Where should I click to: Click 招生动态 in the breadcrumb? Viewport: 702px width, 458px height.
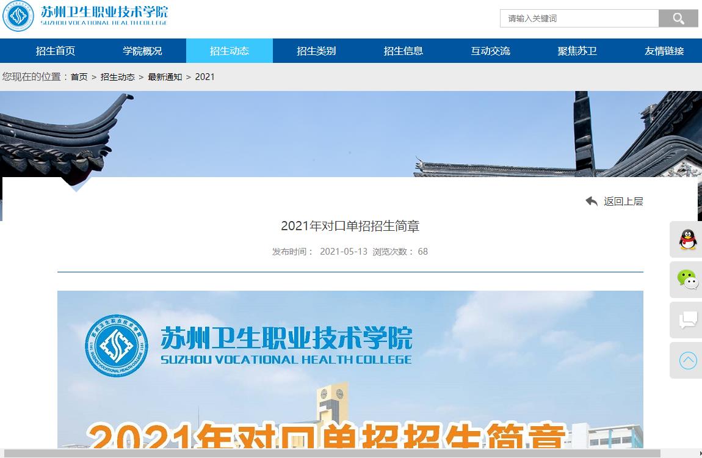coord(118,77)
